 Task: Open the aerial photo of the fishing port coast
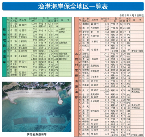pyautogui.click(x=37, y=107)
